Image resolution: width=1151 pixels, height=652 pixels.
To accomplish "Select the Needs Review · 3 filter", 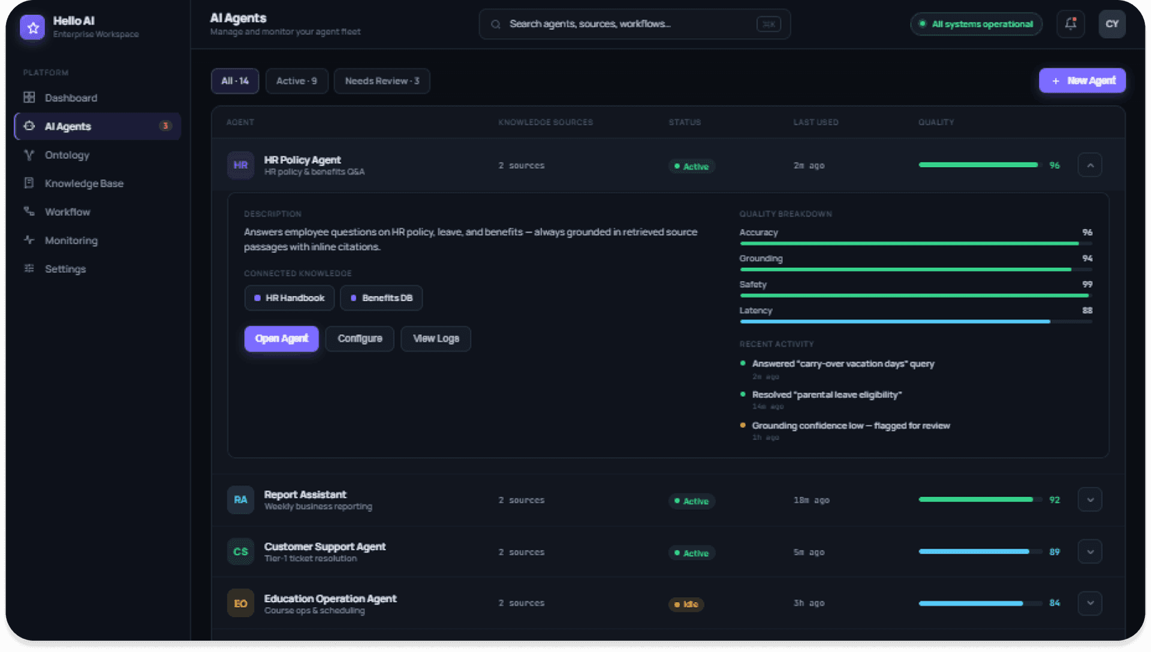I will pos(382,81).
